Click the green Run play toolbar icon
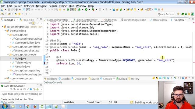 point(86,9)
